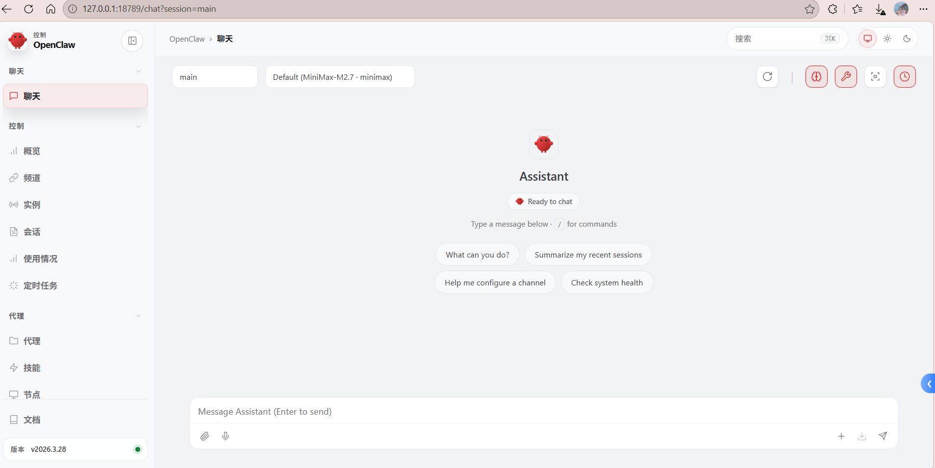Switch to light theme sun icon
This screenshot has height=468, width=935.
click(887, 39)
